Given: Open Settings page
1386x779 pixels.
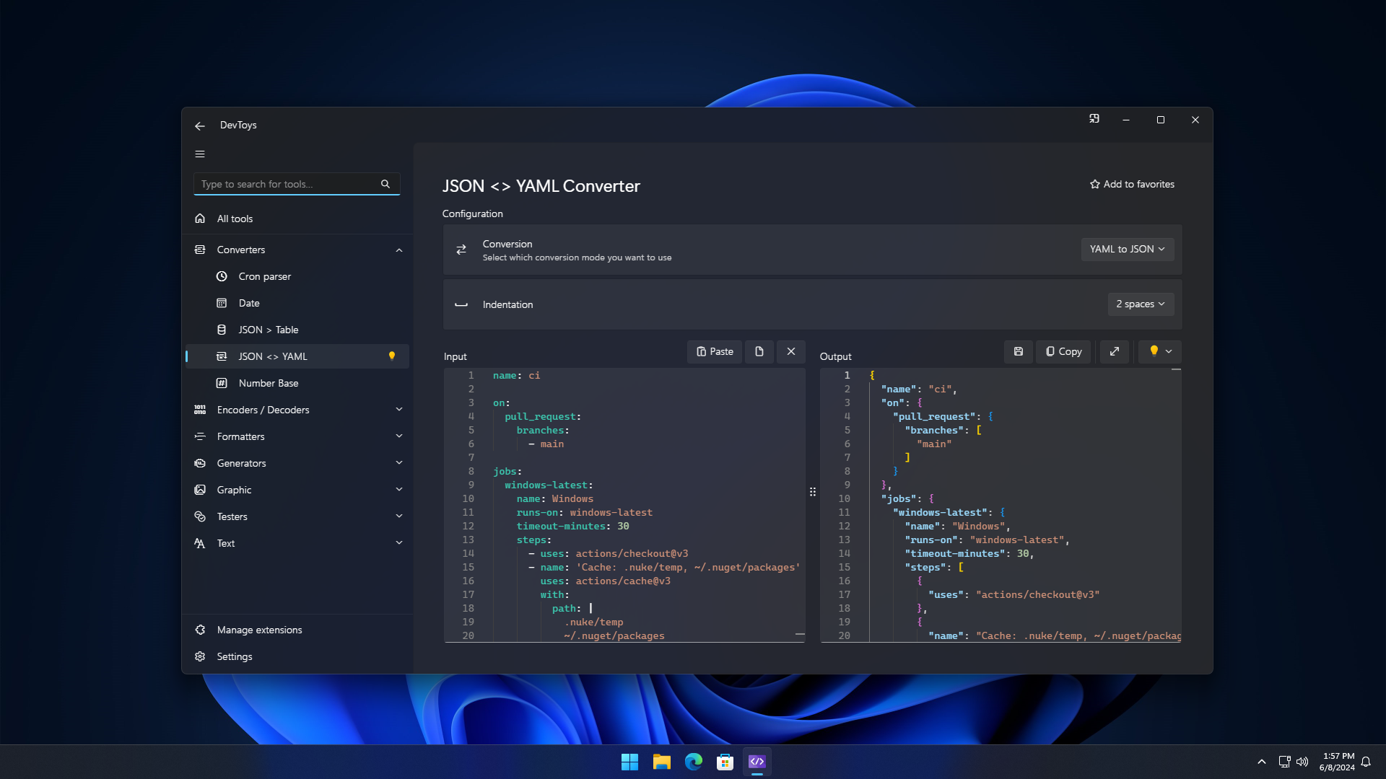Looking at the screenshot, I should [297, 656].
